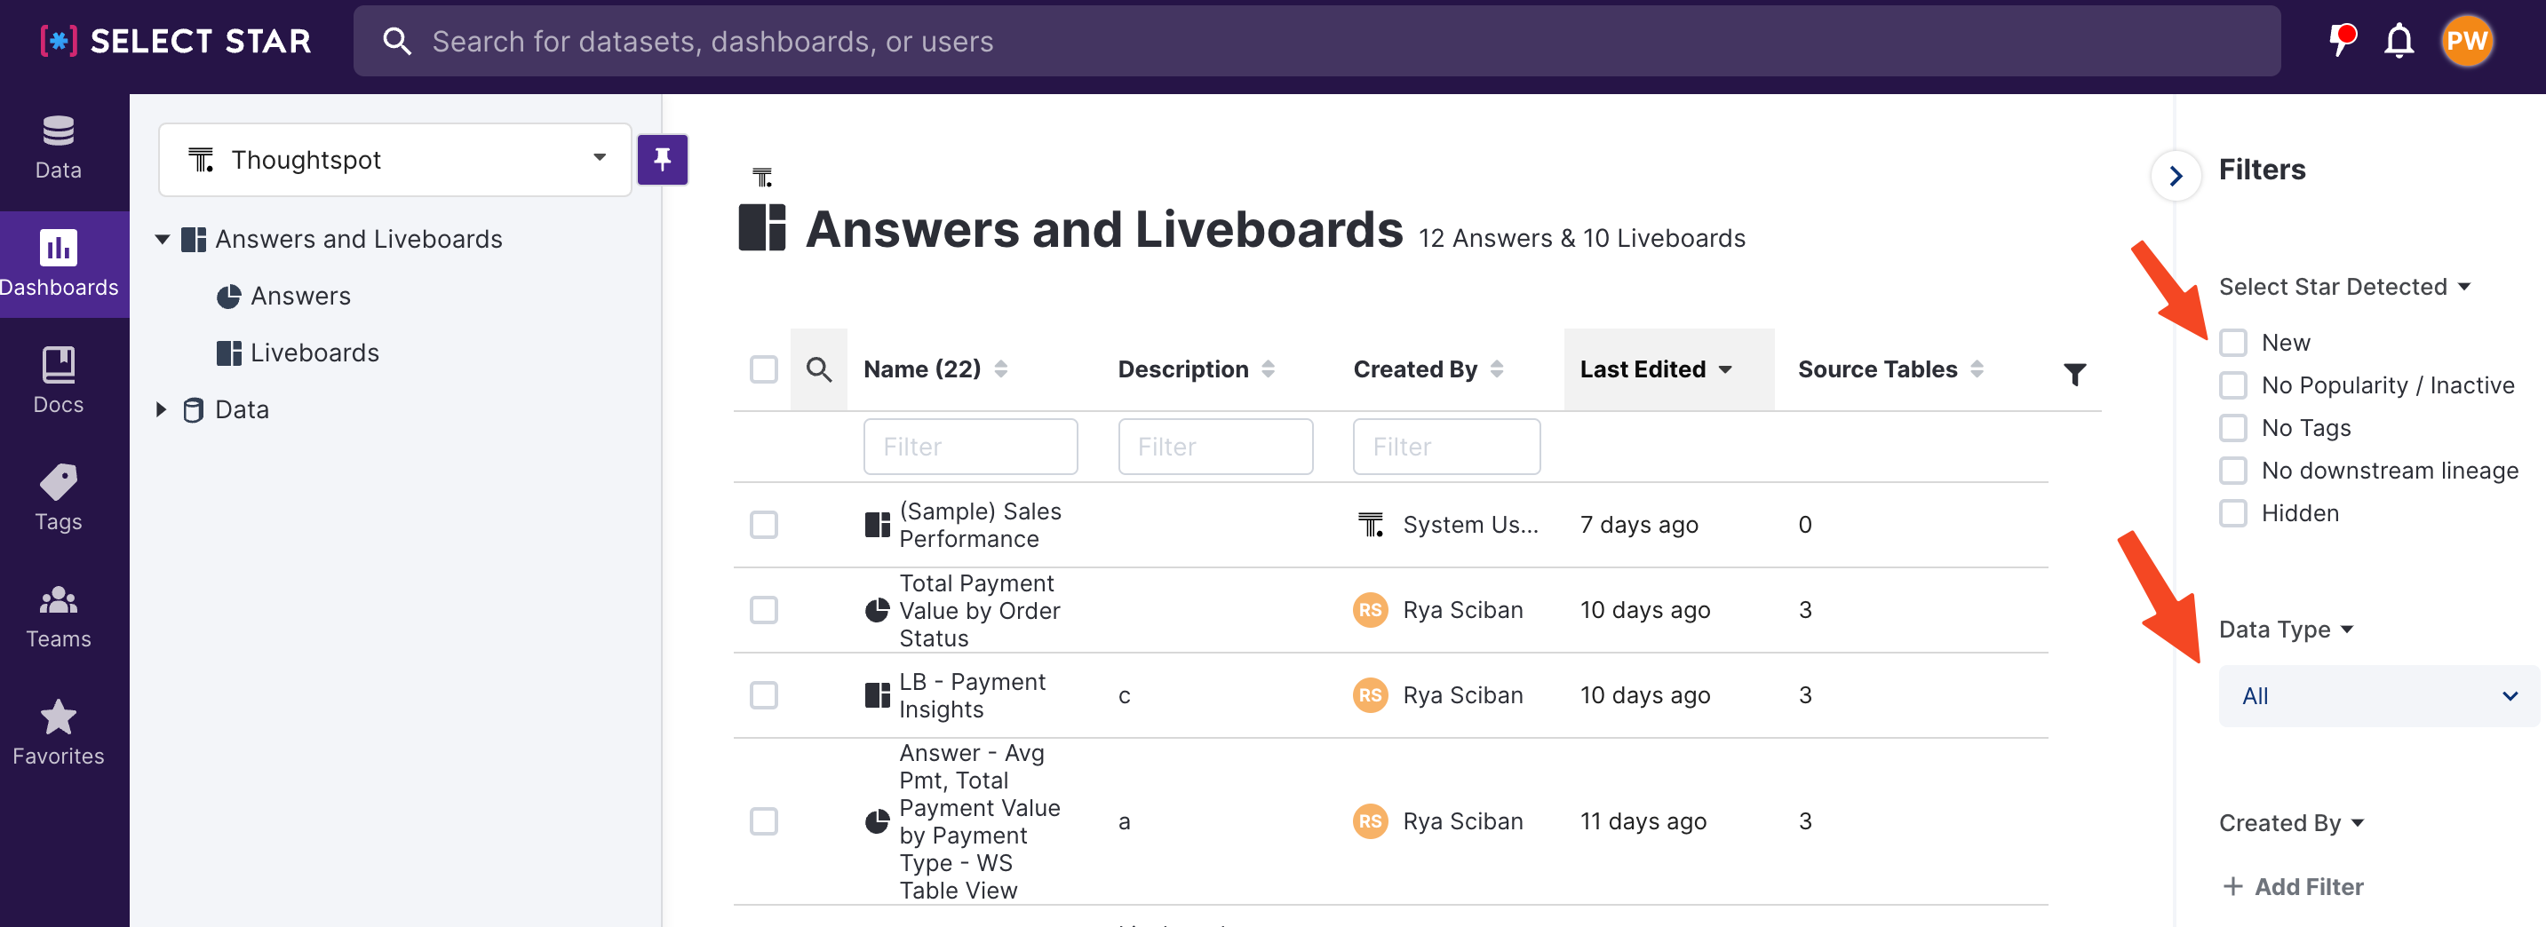Pin the sidebar with the pin icon

(x=662, y=159)
